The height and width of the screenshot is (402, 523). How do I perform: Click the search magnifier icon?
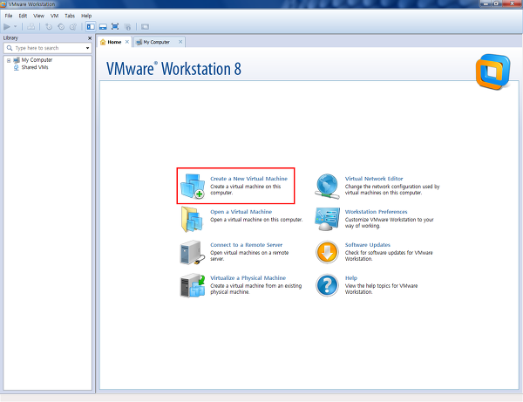point(10,48)
